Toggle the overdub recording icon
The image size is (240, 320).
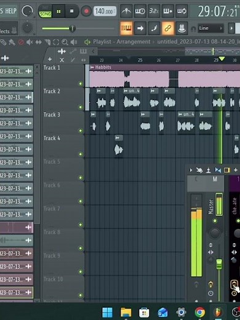(x=167, y=11)
